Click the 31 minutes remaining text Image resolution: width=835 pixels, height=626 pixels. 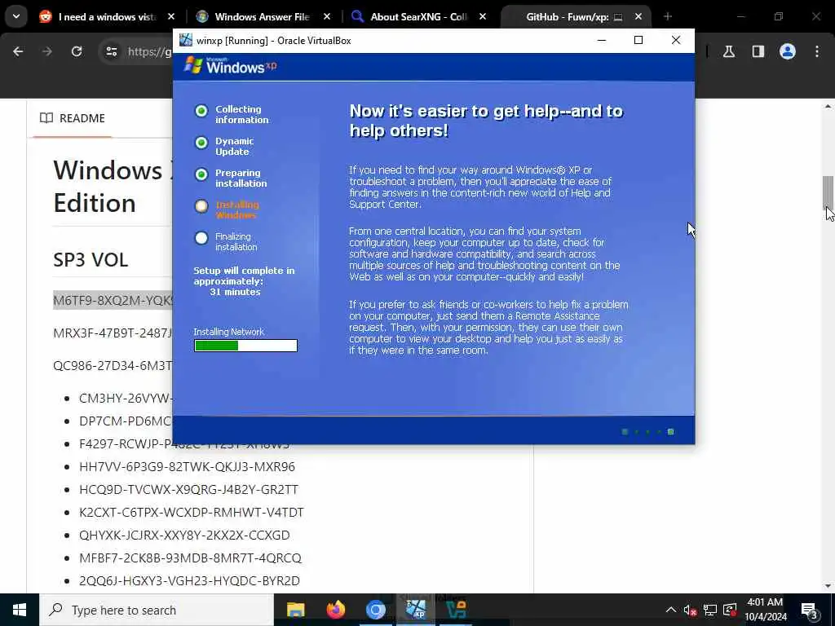click(x=235, y=292)
